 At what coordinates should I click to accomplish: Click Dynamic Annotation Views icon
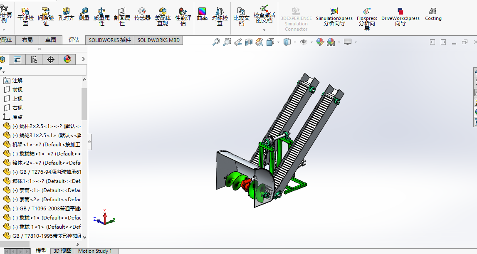(x=259, y=42)
